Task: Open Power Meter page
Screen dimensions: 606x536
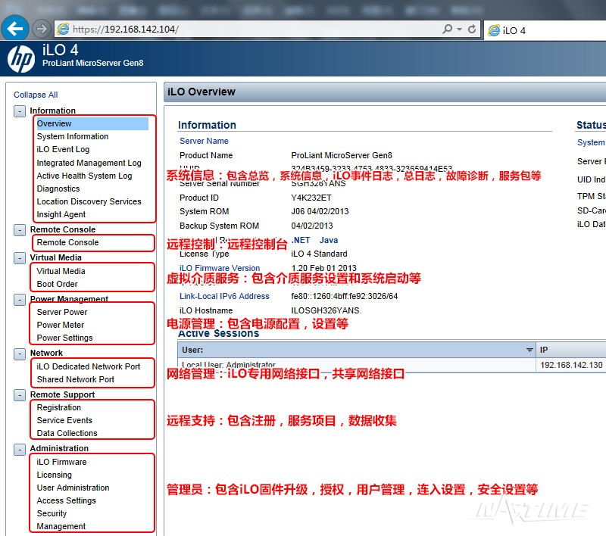Action: (x=61, y=325)
